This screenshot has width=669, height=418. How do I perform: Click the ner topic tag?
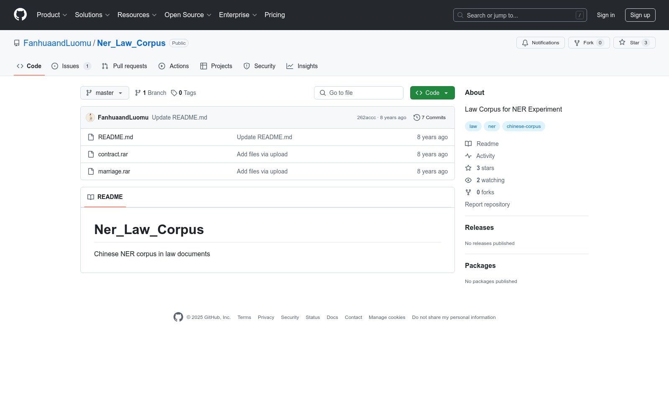tap(492, 126)
